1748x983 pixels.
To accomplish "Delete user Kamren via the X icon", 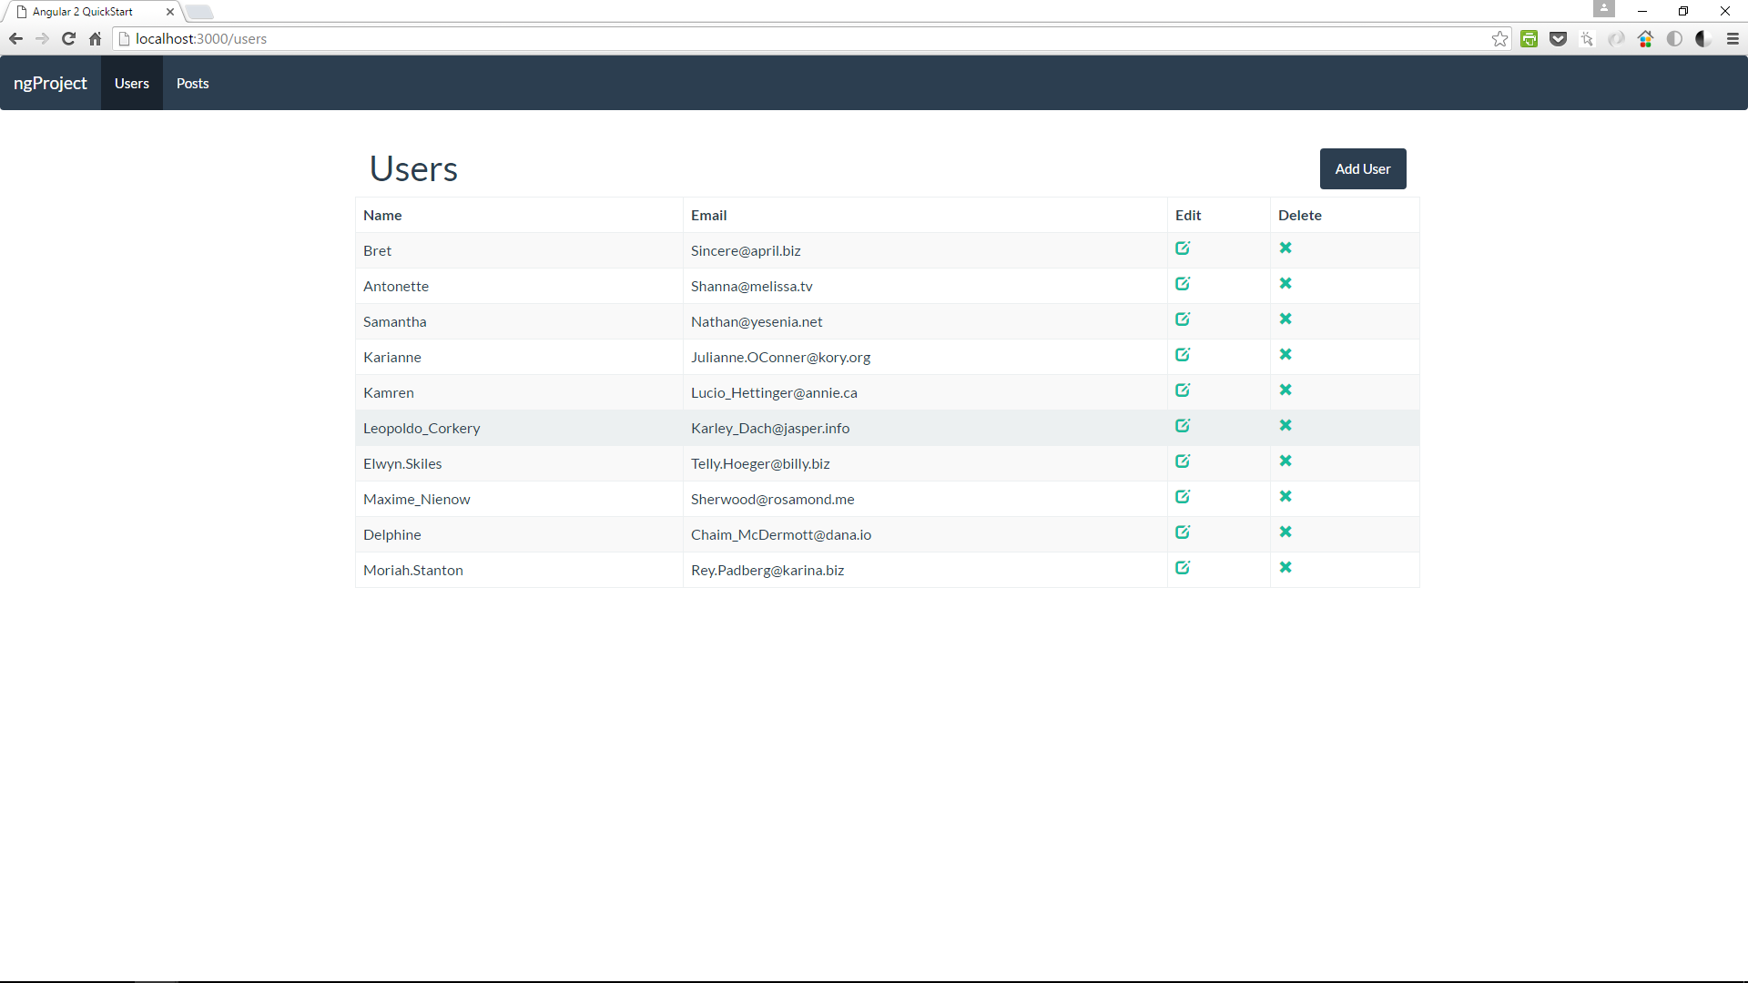I will 1286,390.
